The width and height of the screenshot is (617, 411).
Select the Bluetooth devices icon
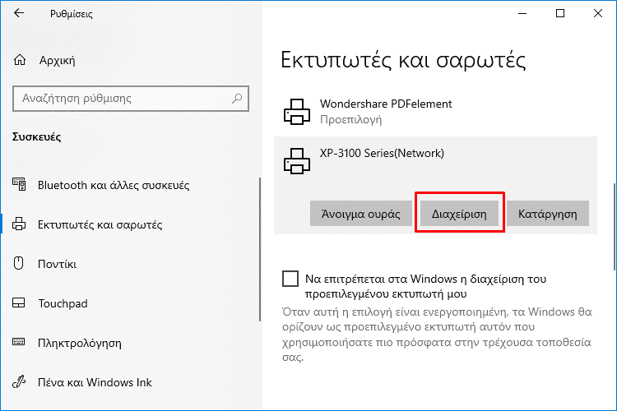(19, 184)
